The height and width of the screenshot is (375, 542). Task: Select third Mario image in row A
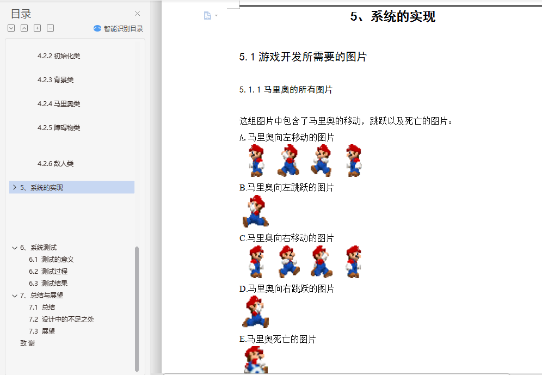tap(322, 161)
